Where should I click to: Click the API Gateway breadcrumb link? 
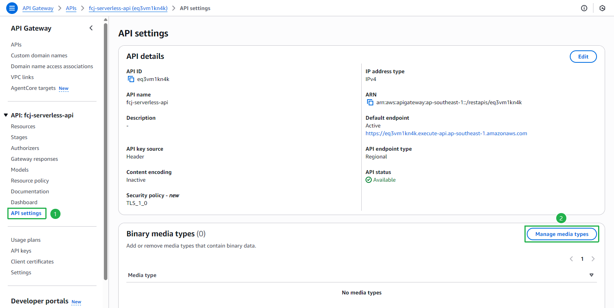point(38,8)
